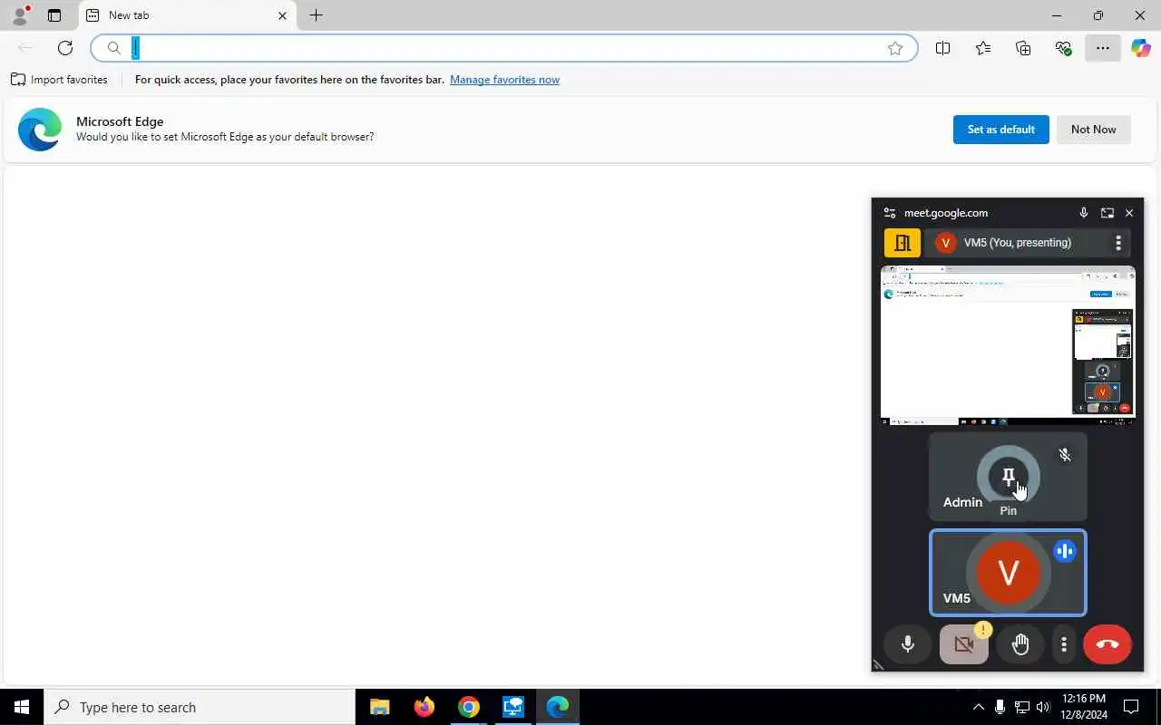
Task: Open Google Chrome from taskbar
Action: coord(468,707)
